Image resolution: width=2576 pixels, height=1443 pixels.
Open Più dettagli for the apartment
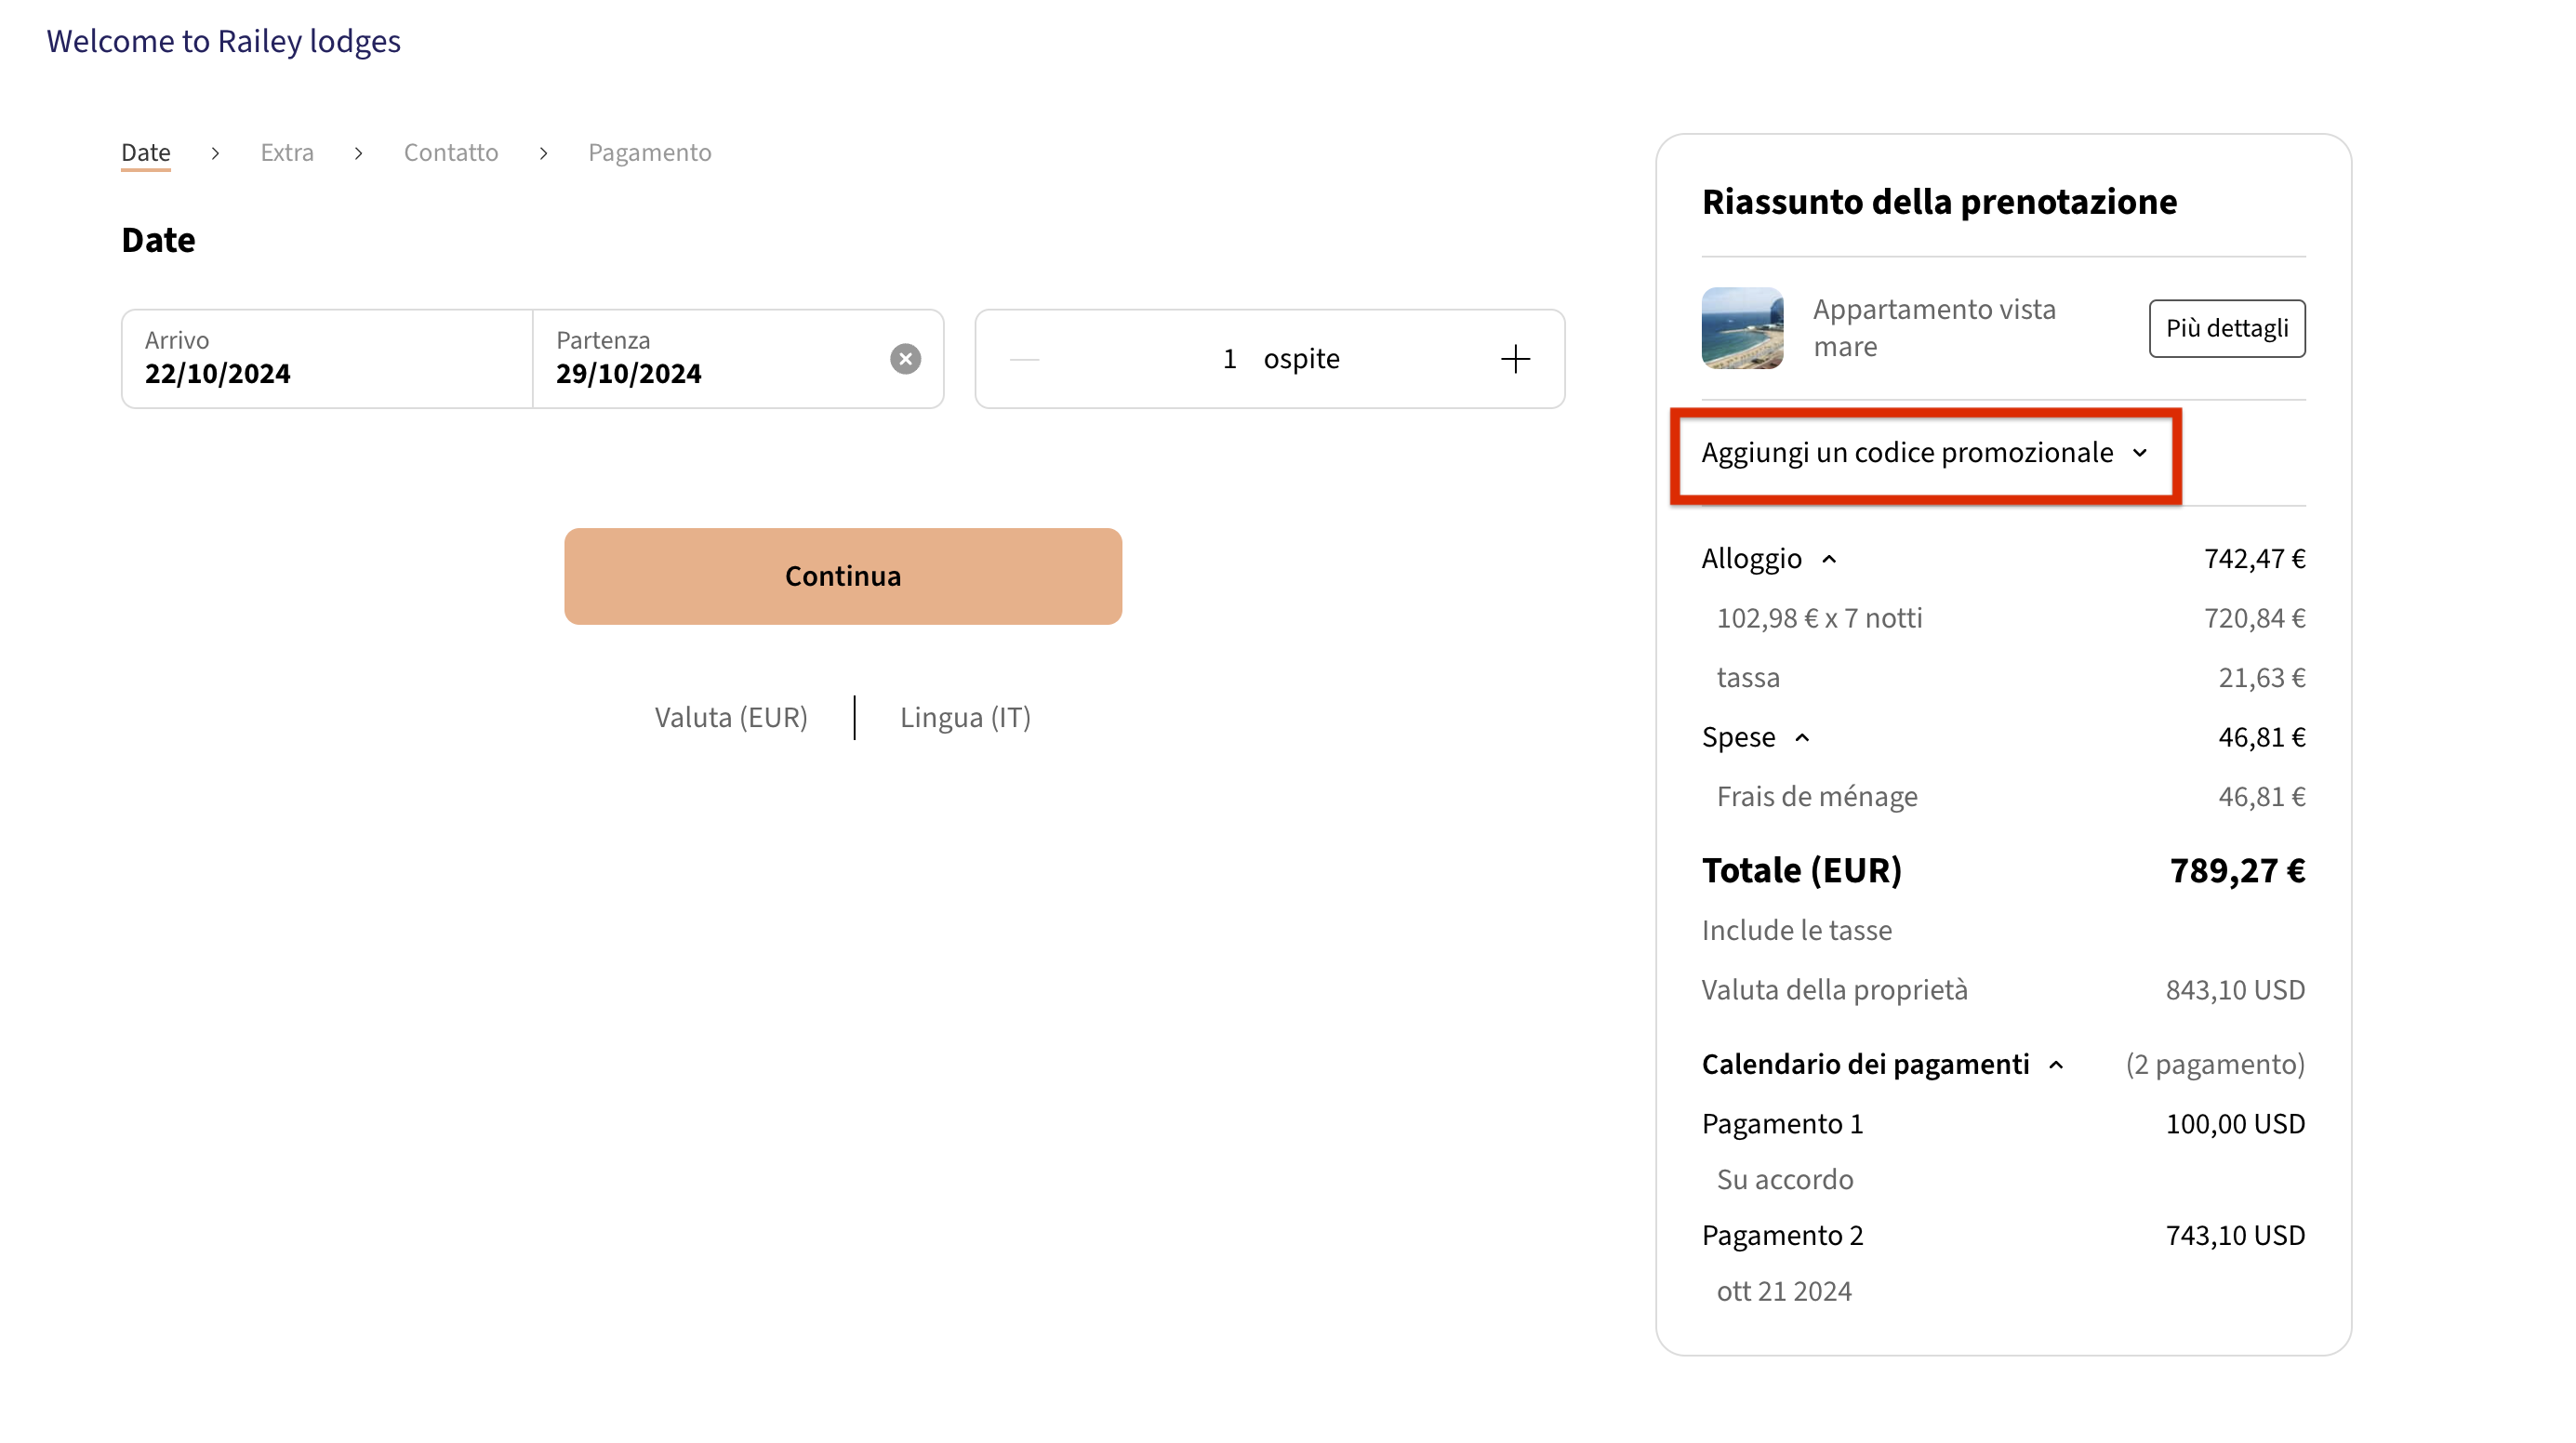pos(2226,328)
